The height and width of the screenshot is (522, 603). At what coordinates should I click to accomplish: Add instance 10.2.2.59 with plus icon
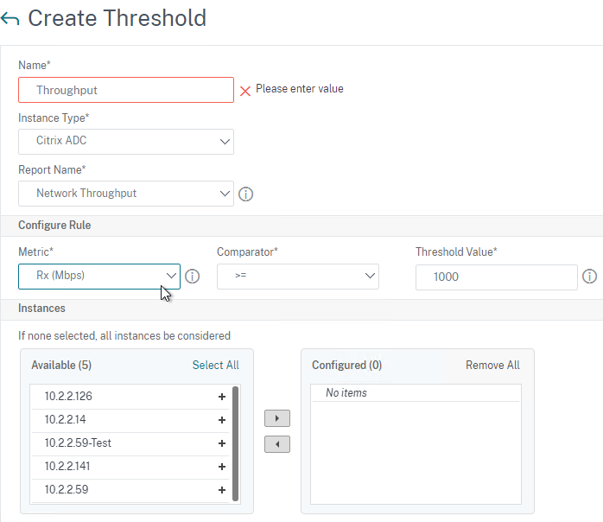pos(222,490)
